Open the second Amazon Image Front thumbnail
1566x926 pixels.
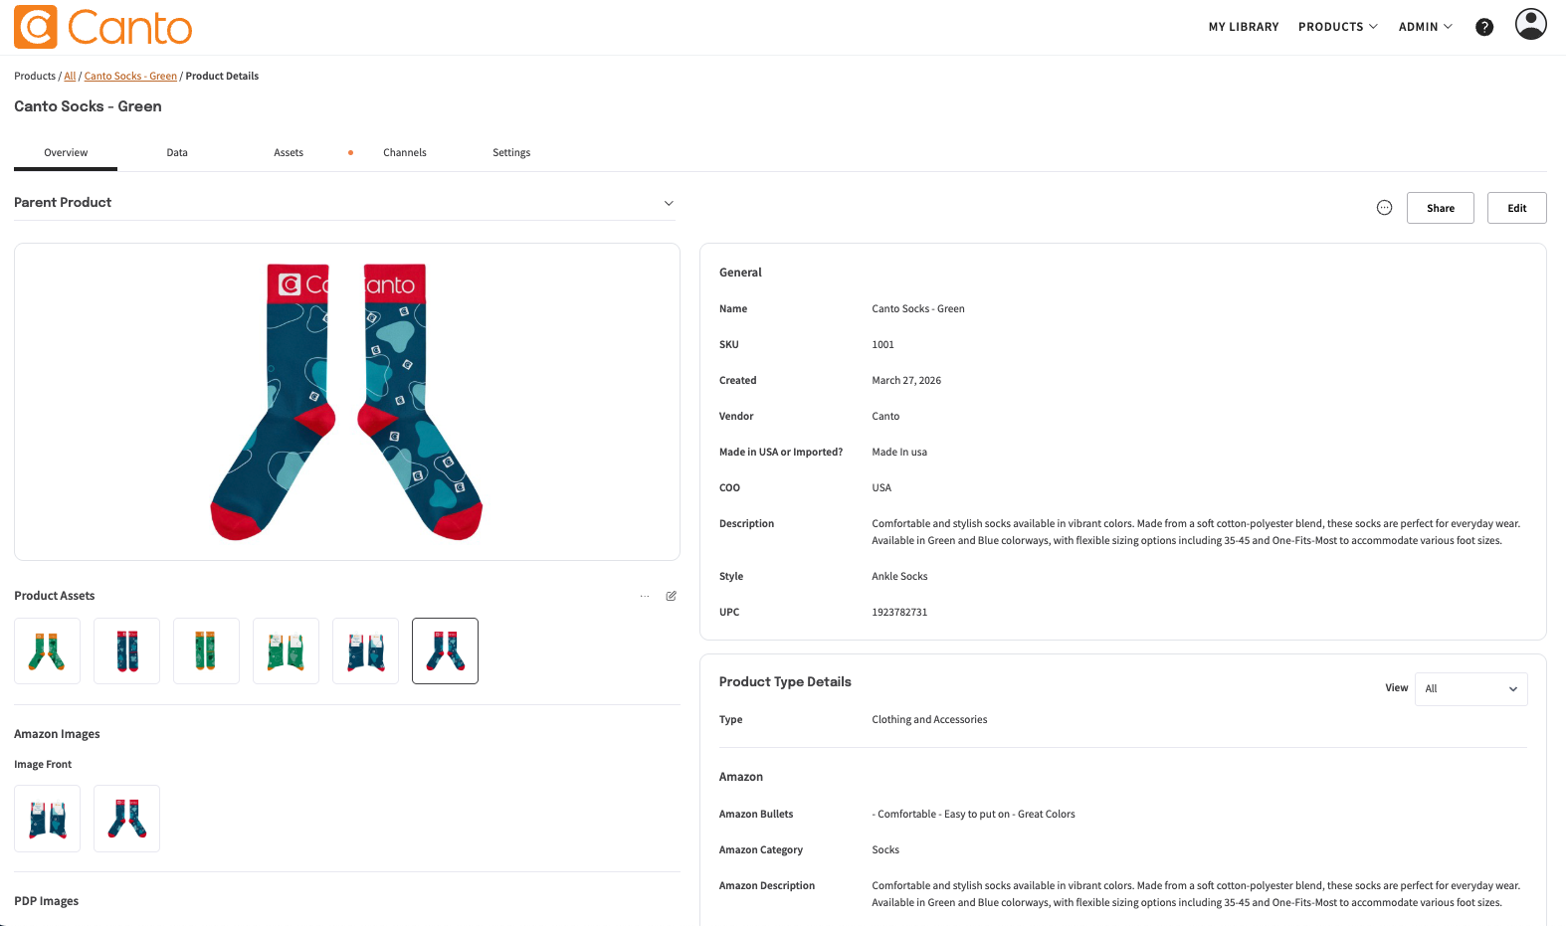tap(126, 819)
